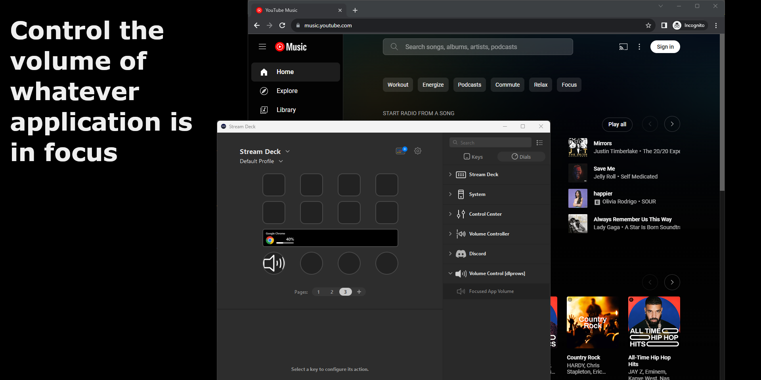Select the Energize mood chip

433,85
